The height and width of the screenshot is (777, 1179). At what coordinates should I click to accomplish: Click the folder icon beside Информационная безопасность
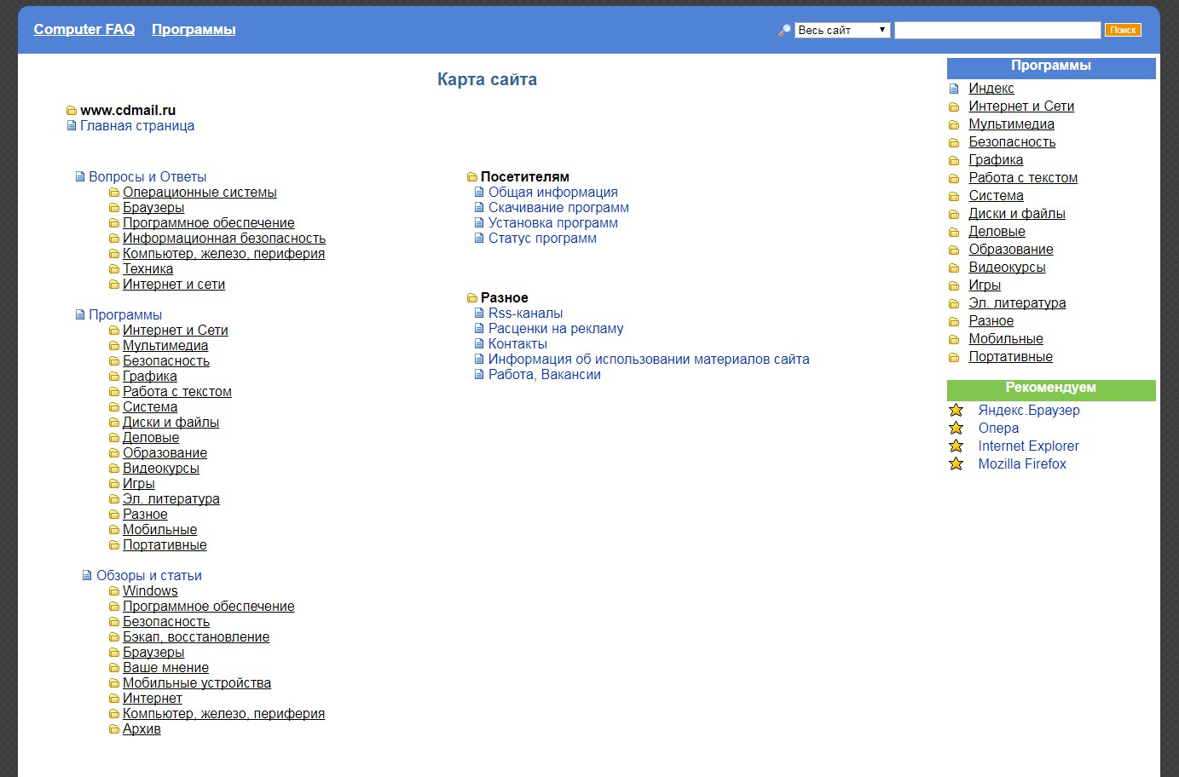click(114, 239)
